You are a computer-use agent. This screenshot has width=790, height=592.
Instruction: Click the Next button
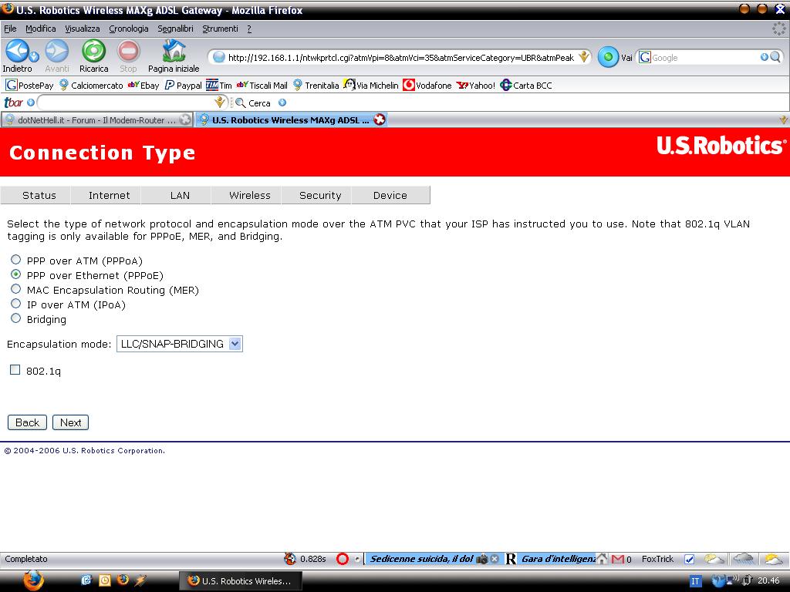coord(70,422)
